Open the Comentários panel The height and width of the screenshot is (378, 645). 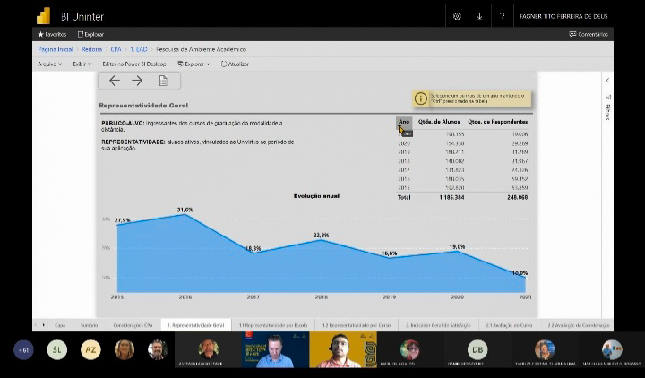click(589, 34)
